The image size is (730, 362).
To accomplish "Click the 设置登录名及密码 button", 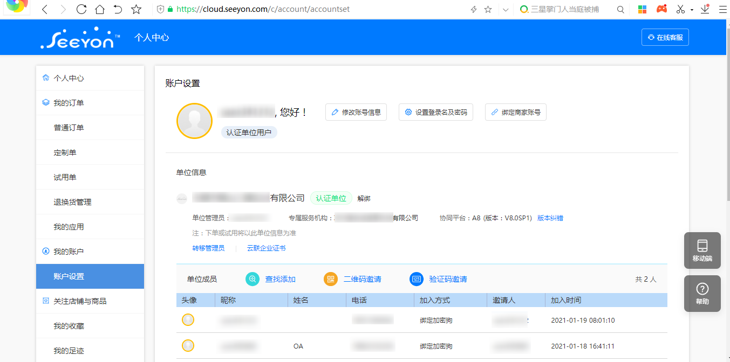I will pos(436,112).
